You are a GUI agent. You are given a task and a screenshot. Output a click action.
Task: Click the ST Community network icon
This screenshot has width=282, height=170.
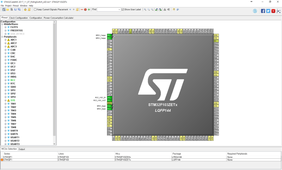point(279,11)
